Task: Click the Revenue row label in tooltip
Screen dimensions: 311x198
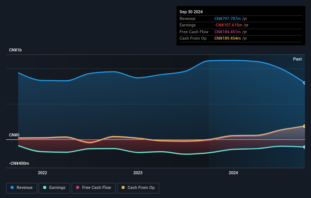Action: tap(188, 19)
